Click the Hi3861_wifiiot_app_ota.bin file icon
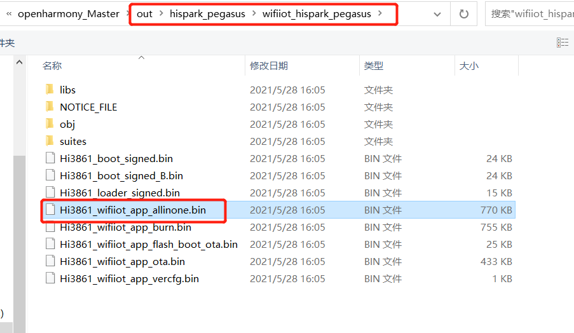This screenshot has width=574, height=333. 50,261
